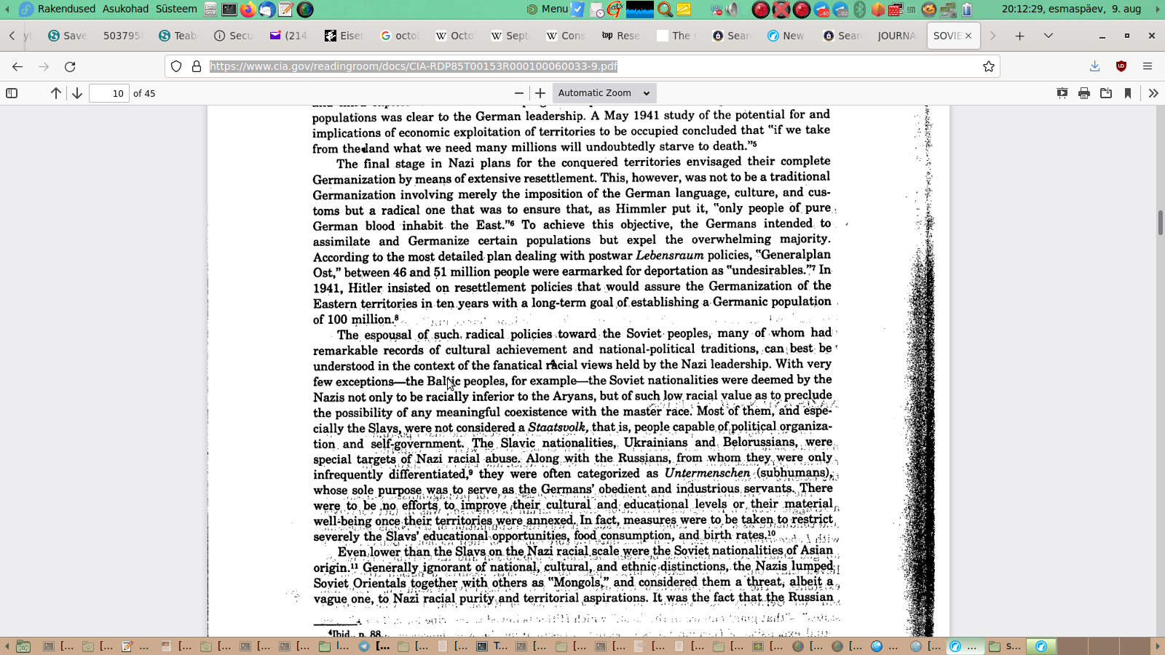Image resolution: width=1165 pixels, height=655 pixels.
Task: Go to previous PDF page
Action: coord(56,93)
